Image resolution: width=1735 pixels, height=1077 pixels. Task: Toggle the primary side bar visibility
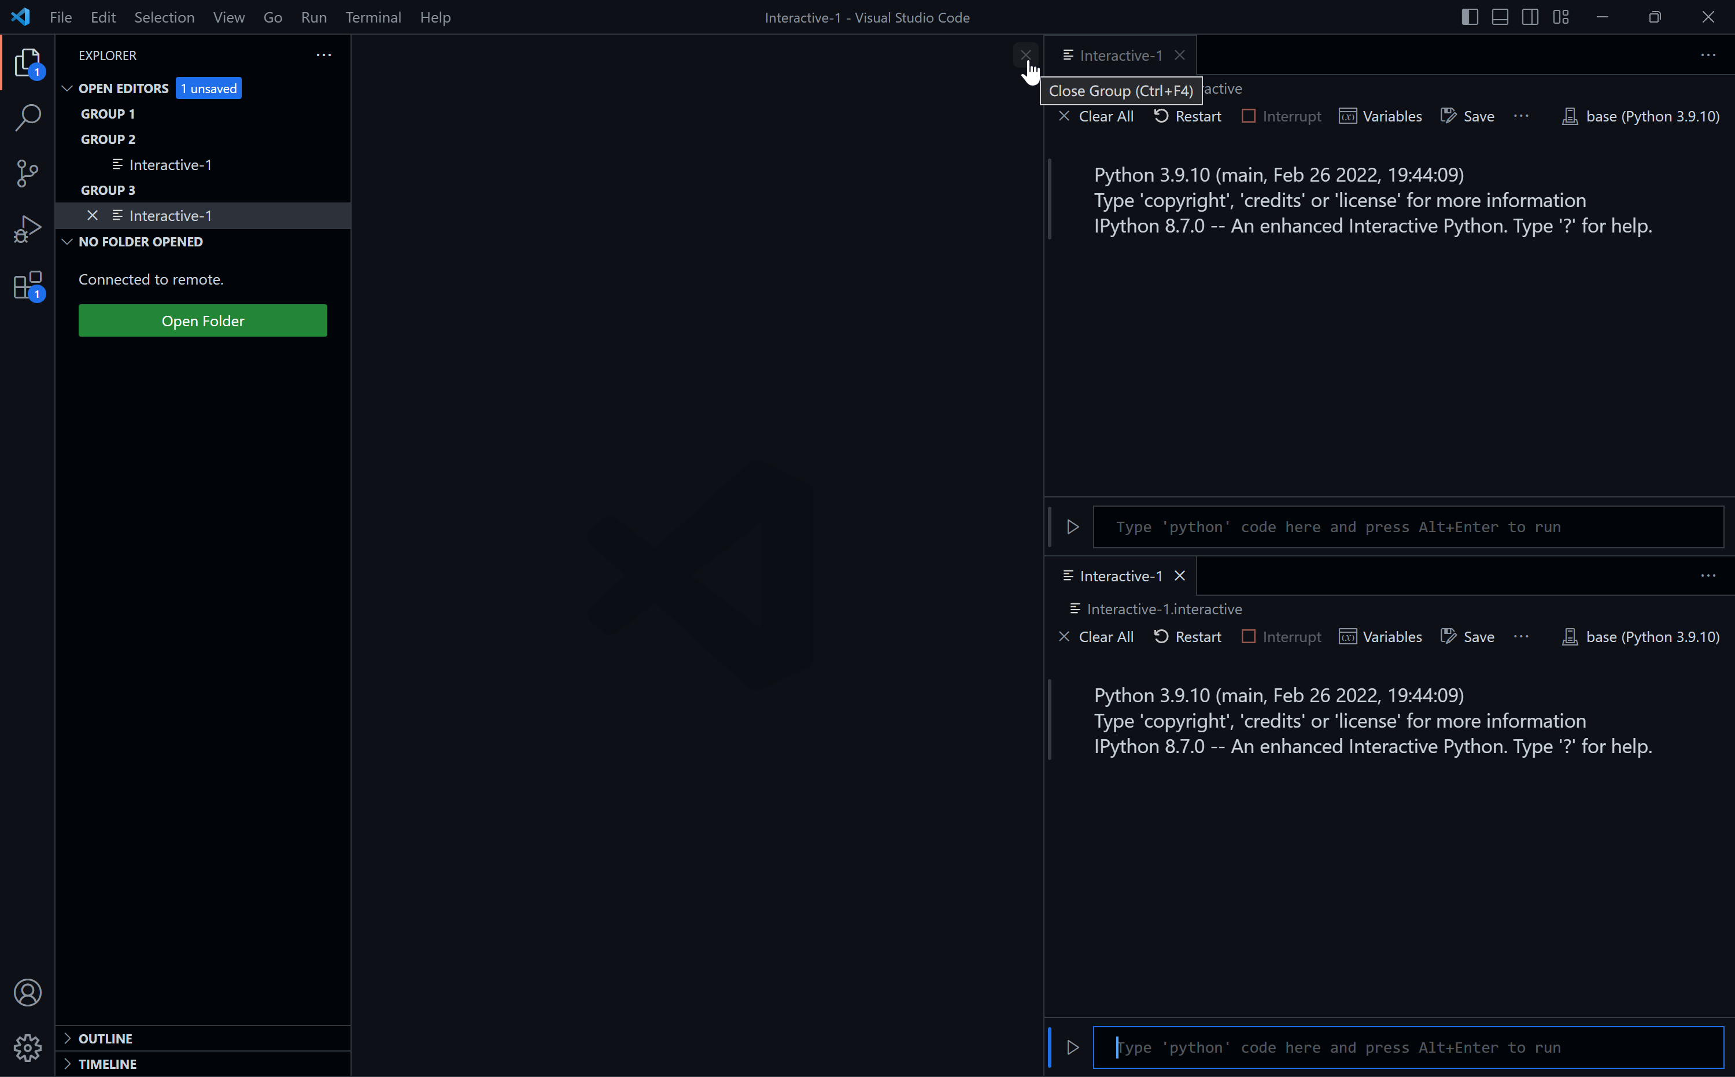(1468, 16)
